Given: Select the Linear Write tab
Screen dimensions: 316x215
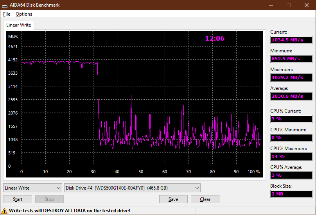Looking at the screenshot, I should [x=18, y=25].
